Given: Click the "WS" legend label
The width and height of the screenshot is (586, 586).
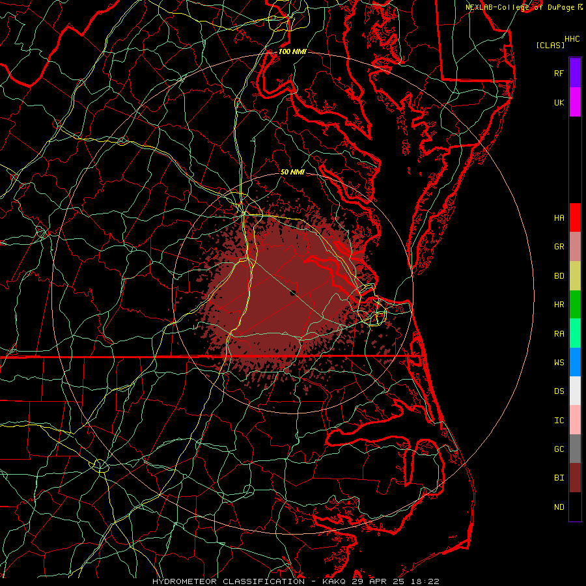Looking at the screenshot, I should click(559, 363).
